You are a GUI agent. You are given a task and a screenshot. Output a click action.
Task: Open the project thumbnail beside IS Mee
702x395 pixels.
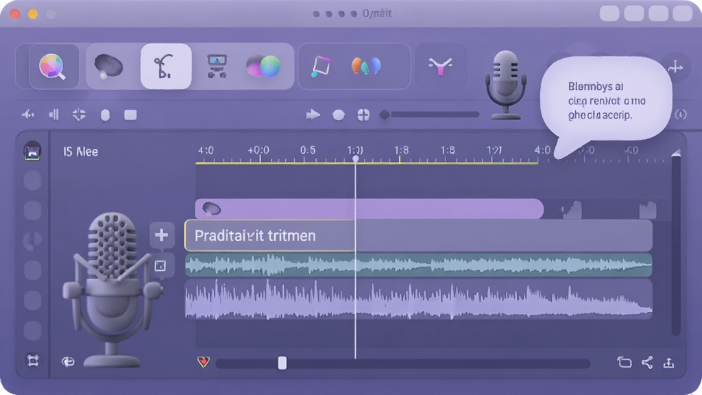pyautogui.click(x=32, y=152)
